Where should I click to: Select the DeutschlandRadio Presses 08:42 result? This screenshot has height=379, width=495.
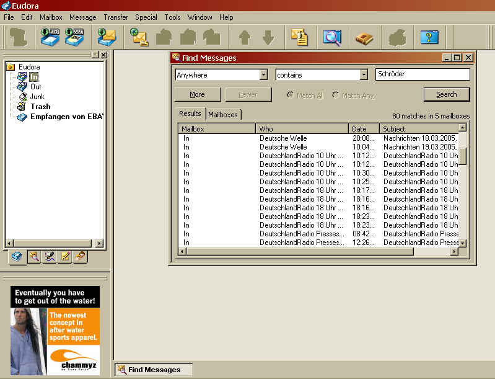[318, 234]
